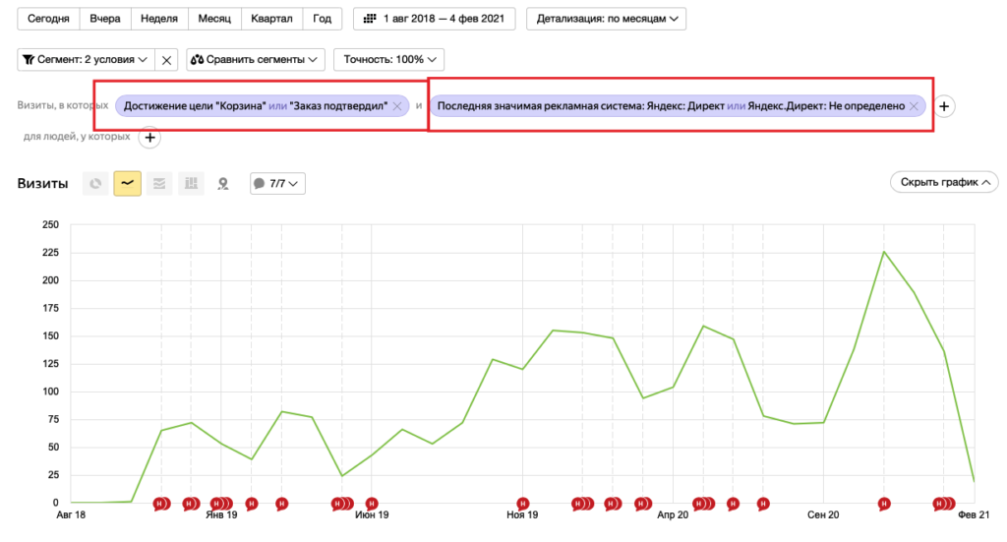Add a new visit condition plus
The image size is (1007, 542).
944,106
